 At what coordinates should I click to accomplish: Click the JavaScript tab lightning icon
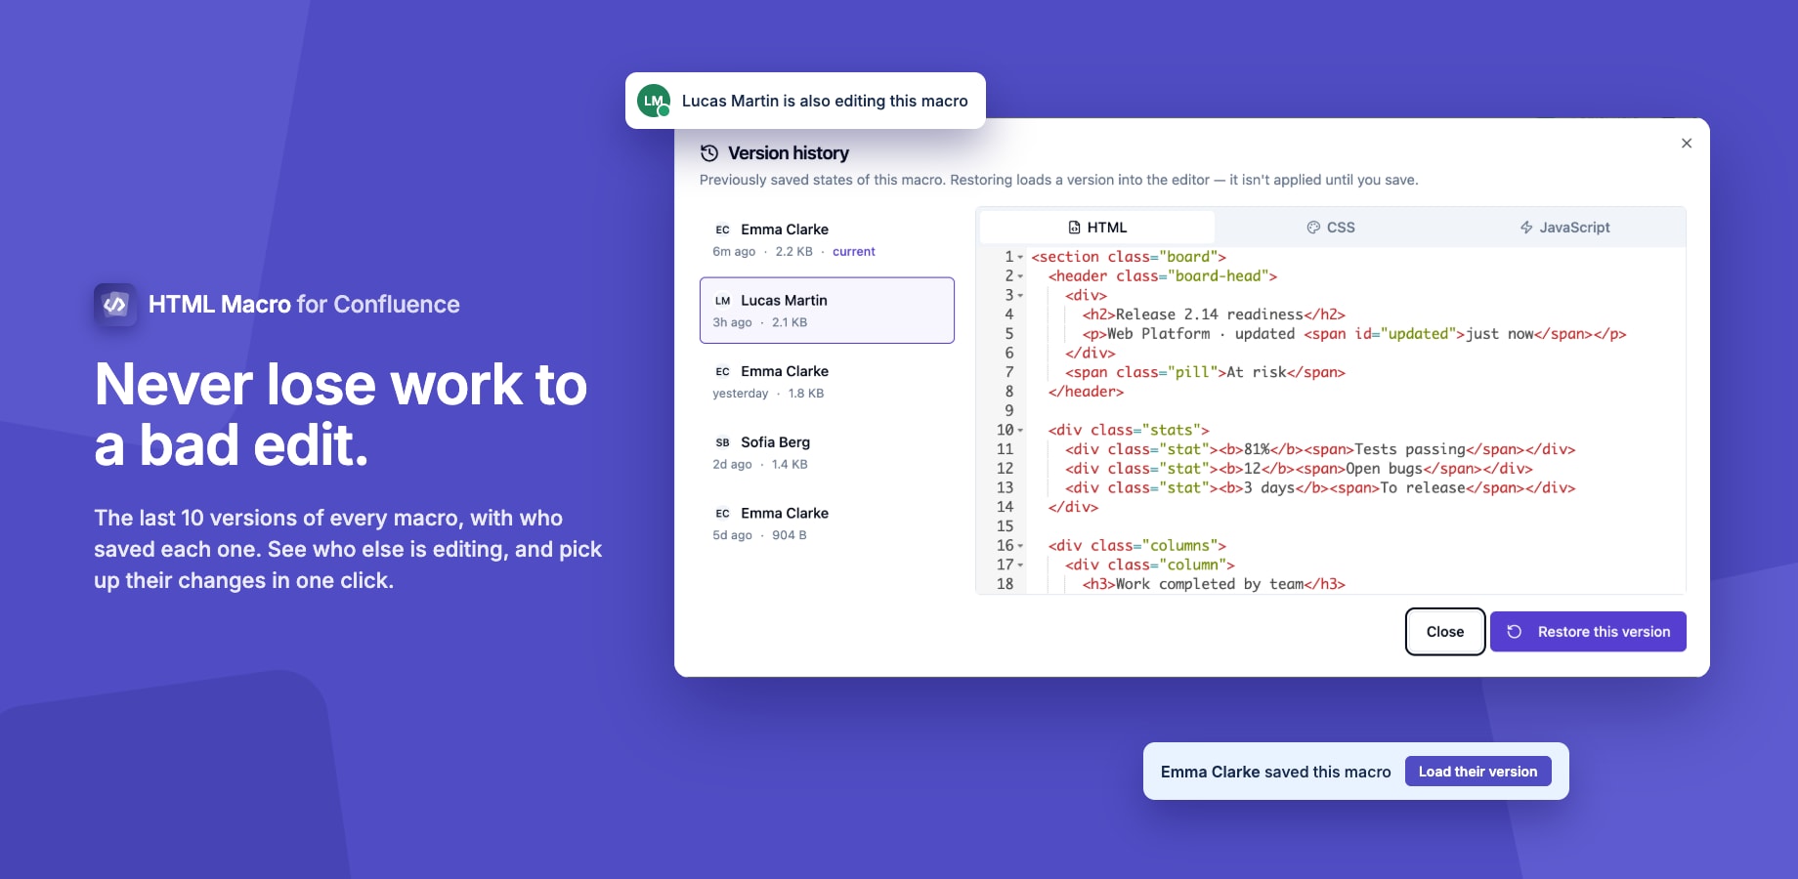(x=1526, y=228)
